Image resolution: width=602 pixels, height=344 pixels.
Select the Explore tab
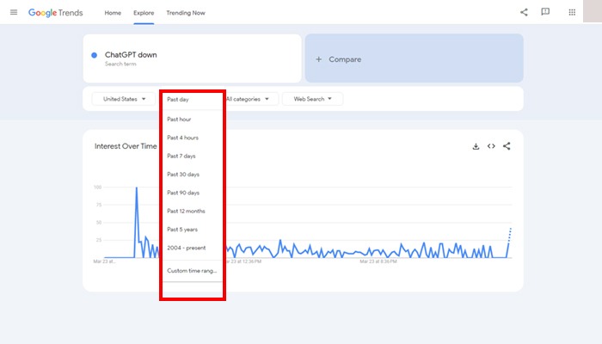144,13
